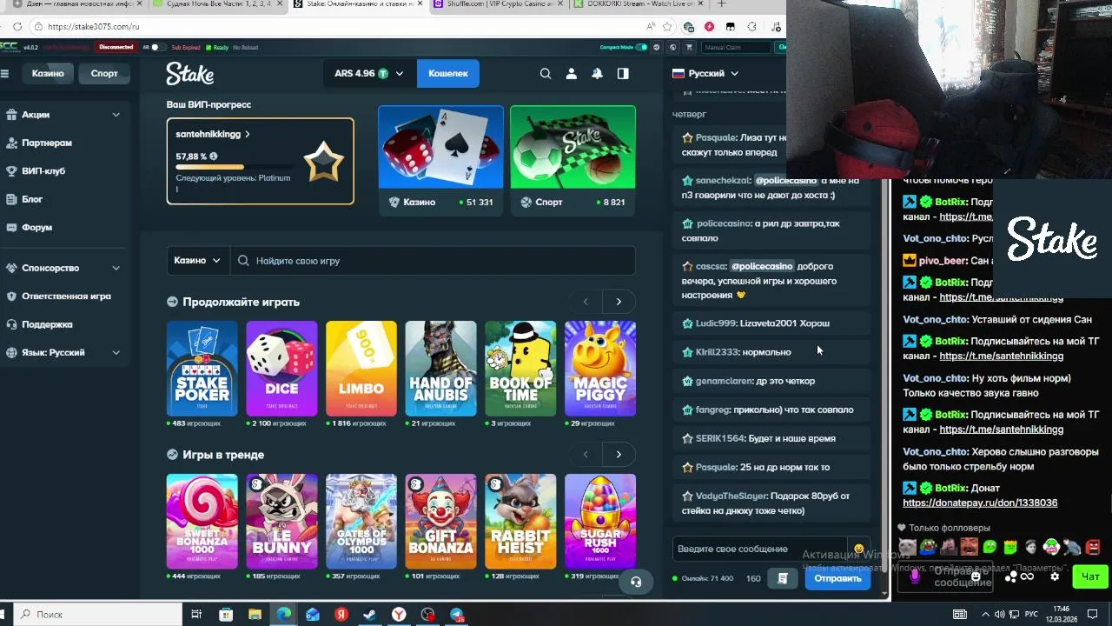Toggle the Compact Mode switch

point(641,47)
